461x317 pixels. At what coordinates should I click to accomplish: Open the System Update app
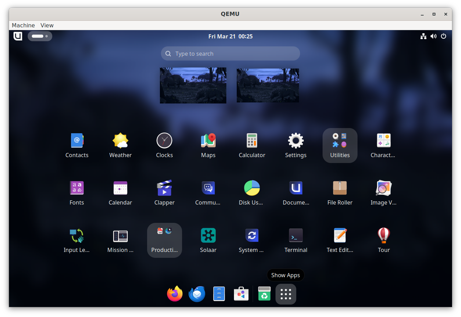pyautogui.click(x=252, y=240)
